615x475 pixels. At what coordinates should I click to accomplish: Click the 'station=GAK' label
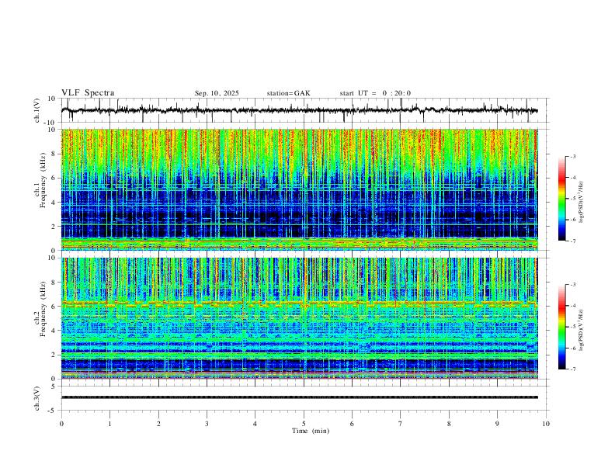pyautogui.click(x=288, y=93)
